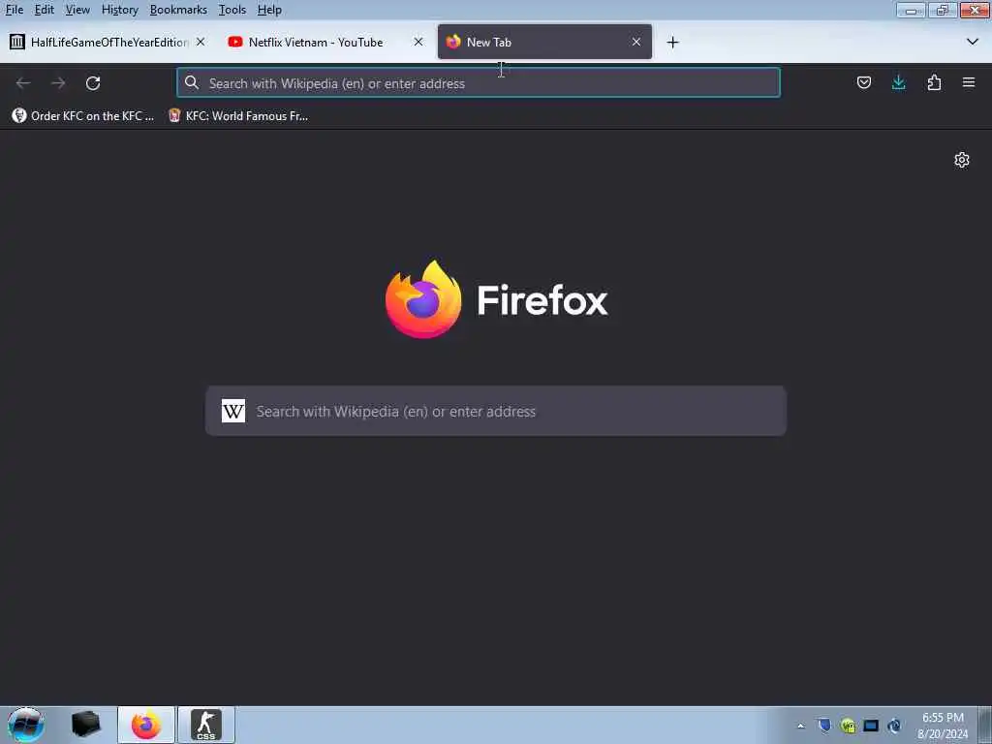Open Counter-Strike Source from taskbar
Screen dimensions: 992x744
[x=206, y=725]
